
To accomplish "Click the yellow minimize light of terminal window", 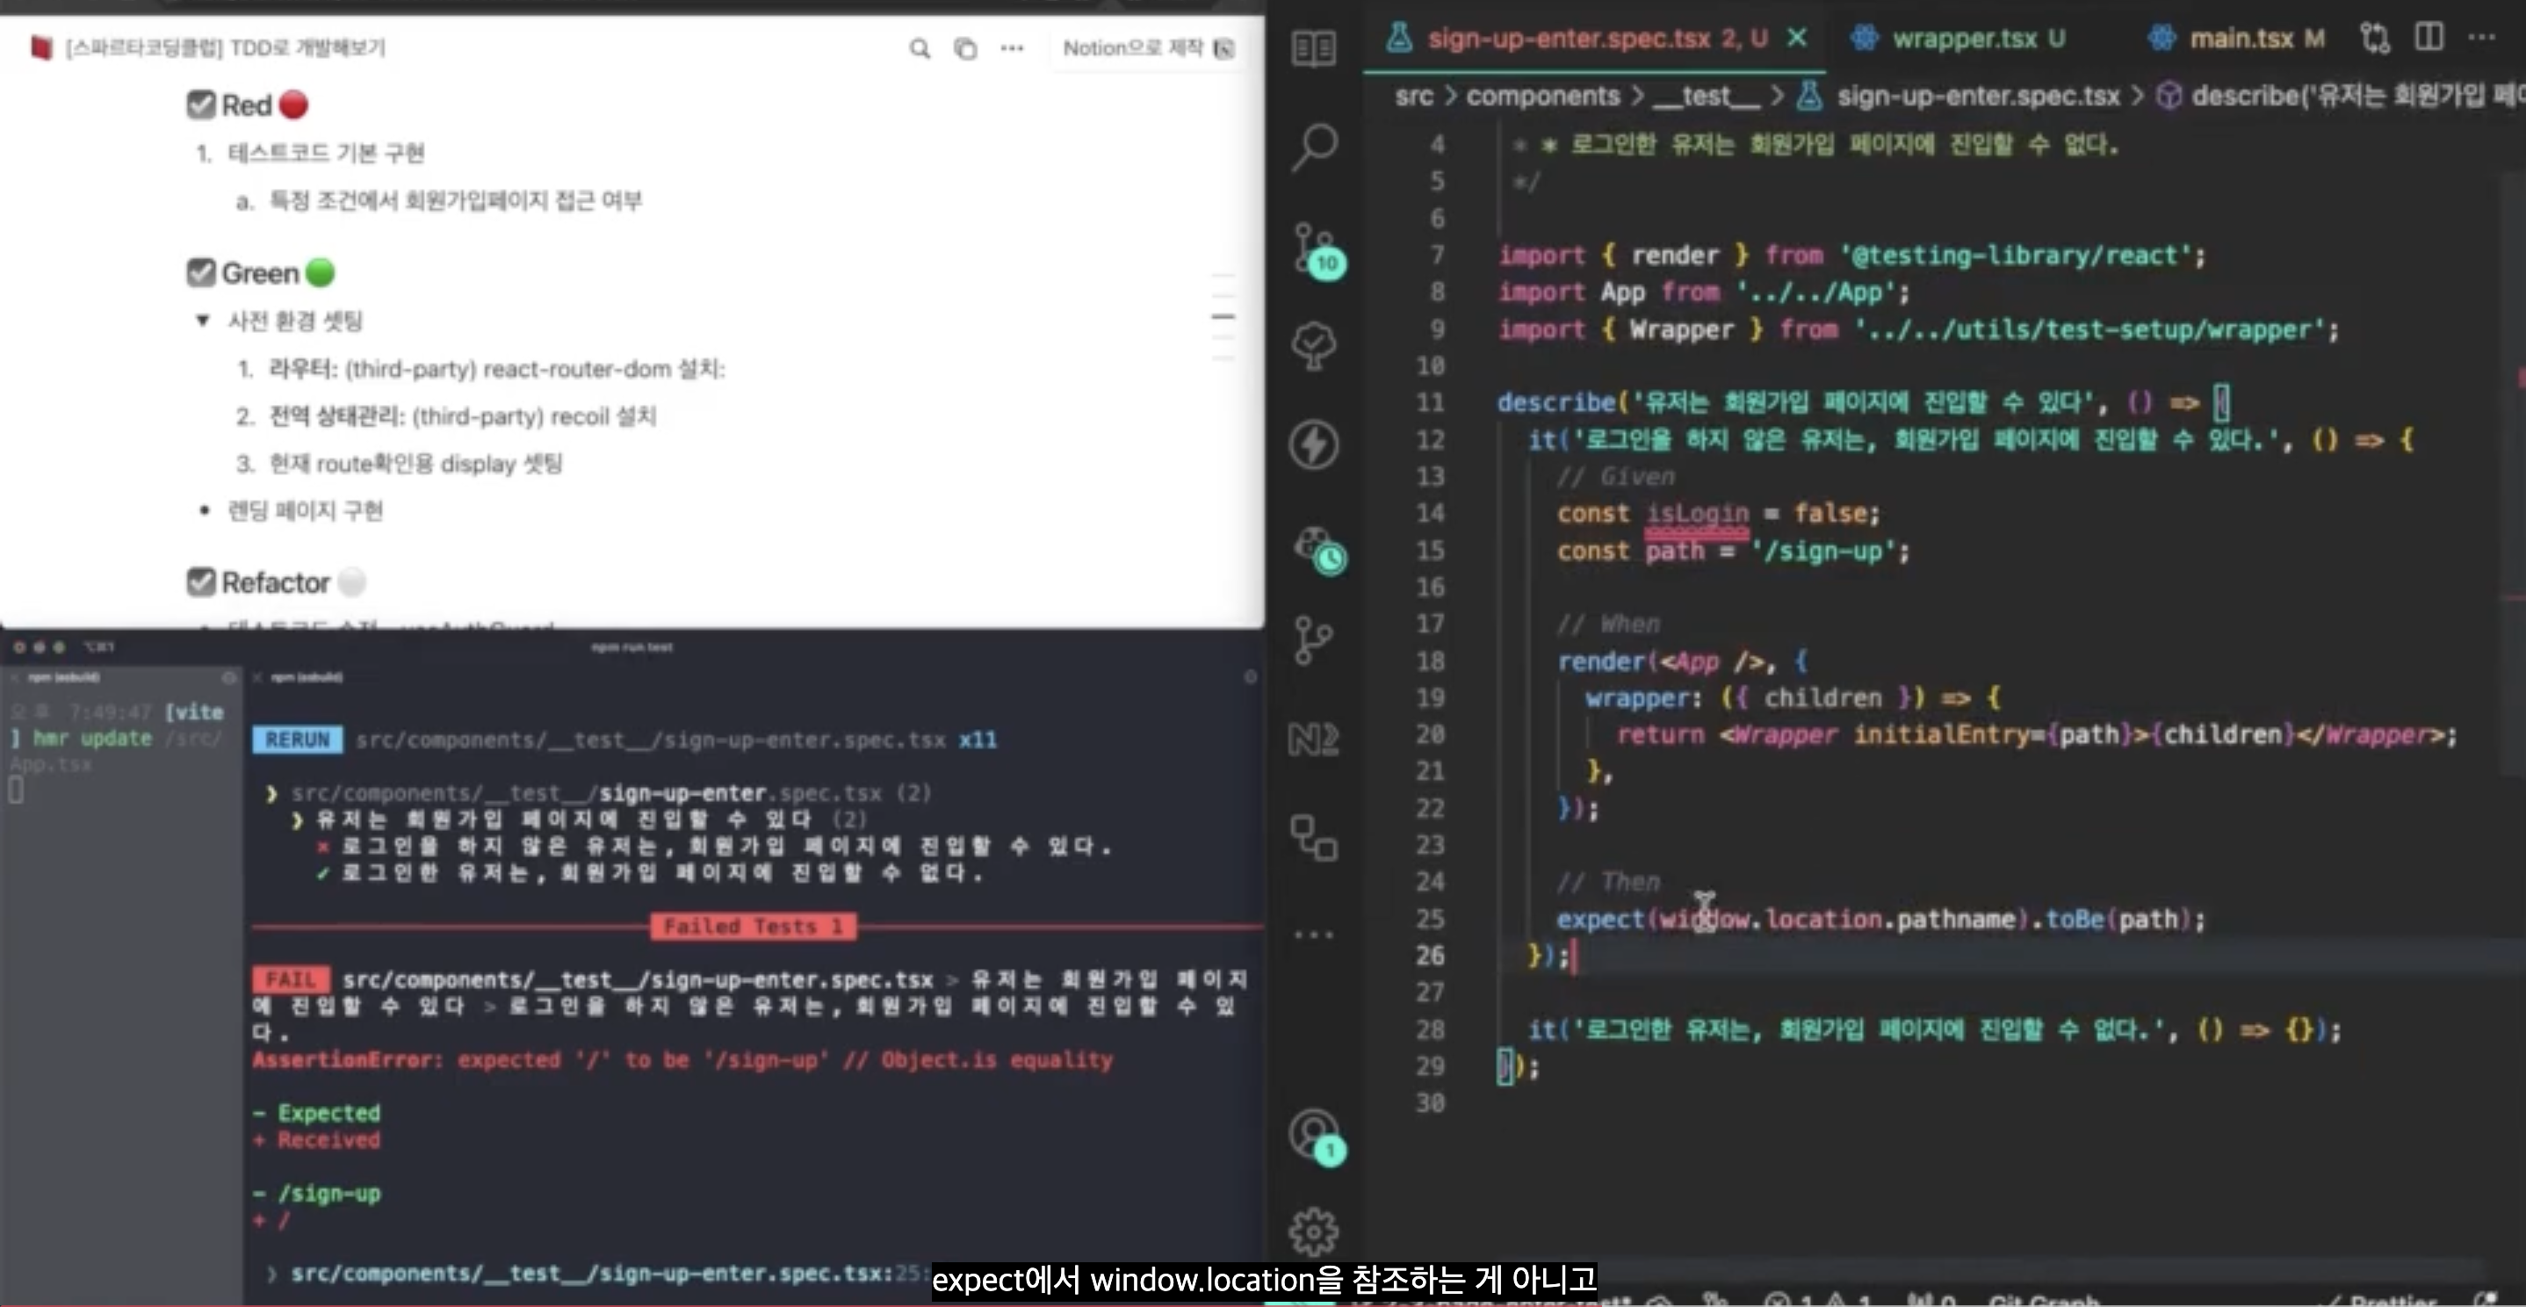I will click(x=40, y=647).
